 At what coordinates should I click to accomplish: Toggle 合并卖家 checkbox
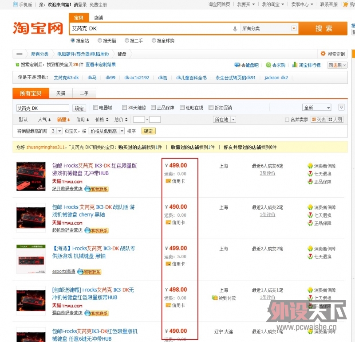[287, 120]
